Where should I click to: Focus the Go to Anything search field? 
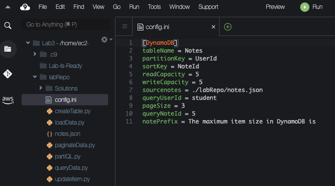click(66, 25)
